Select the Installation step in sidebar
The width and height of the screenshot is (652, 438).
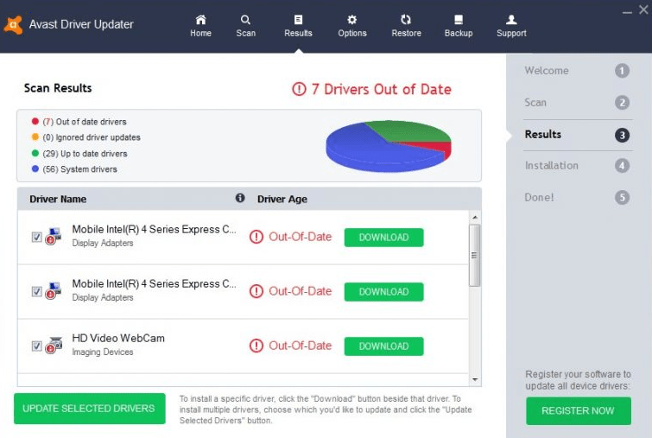pos(551,166)
